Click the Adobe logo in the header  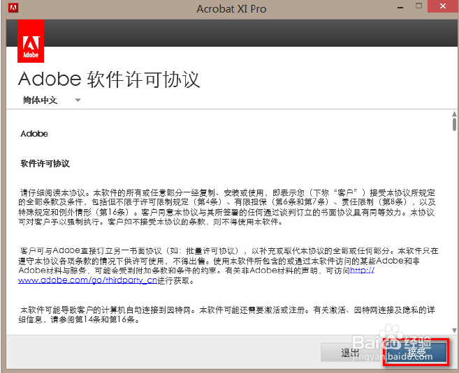pyautogui.click(x=31, y=41)
